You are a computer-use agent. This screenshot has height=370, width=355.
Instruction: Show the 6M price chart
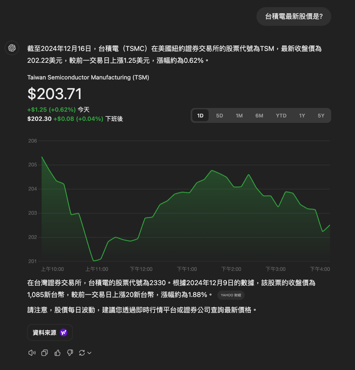259,115
